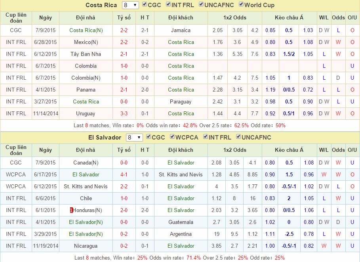Open Costa Rica(N) home team 7/9/2015
Image resolution: width=360 pixels, height=262 pixels.
pyautogui.click(x=86, y=31)
